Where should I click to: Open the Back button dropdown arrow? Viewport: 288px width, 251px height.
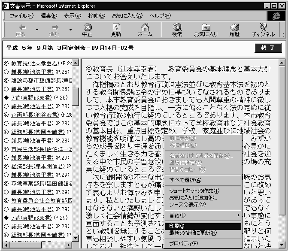tap(36, 30)
